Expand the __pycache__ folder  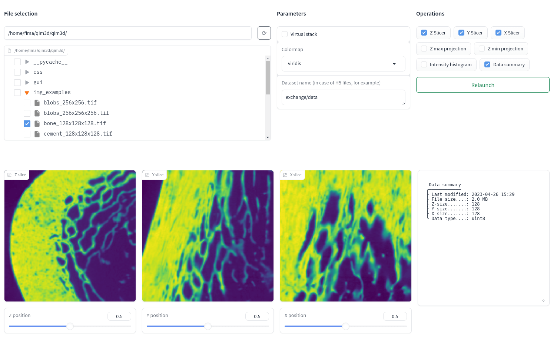(x=27, y=62)
